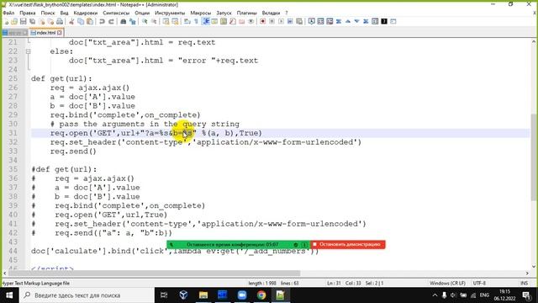Click the Print toolbar icon
This screenshot has width=538, height=303.
[60, 21]
